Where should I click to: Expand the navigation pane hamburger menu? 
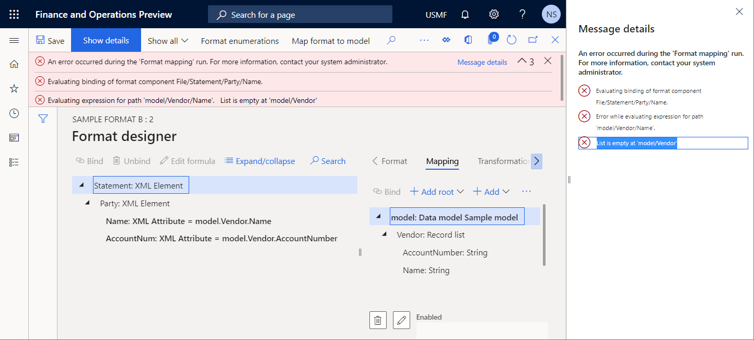14,40
